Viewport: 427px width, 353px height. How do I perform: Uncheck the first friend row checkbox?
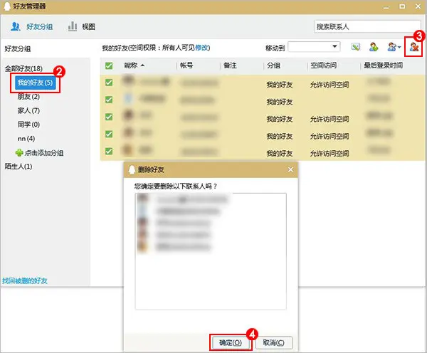pyautogui.click(x=109, y=83)
